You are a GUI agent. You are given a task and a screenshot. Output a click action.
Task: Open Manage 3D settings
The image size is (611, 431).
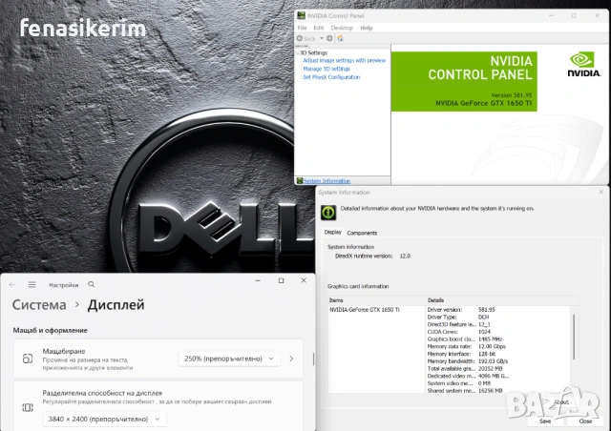pyautogui.click(x=327, y=69)
